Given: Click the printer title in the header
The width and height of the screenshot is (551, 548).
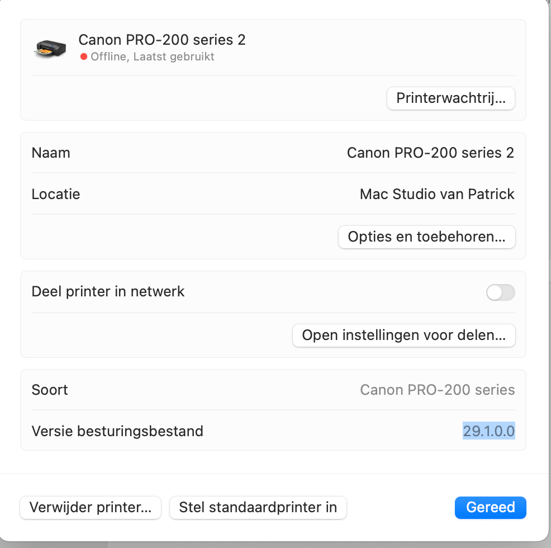Looking at the screenshot, I should [x=162, y=40].
